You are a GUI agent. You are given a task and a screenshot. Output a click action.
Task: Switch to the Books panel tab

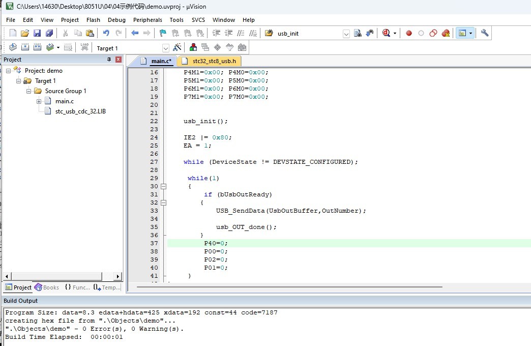(x=47, y=287)
